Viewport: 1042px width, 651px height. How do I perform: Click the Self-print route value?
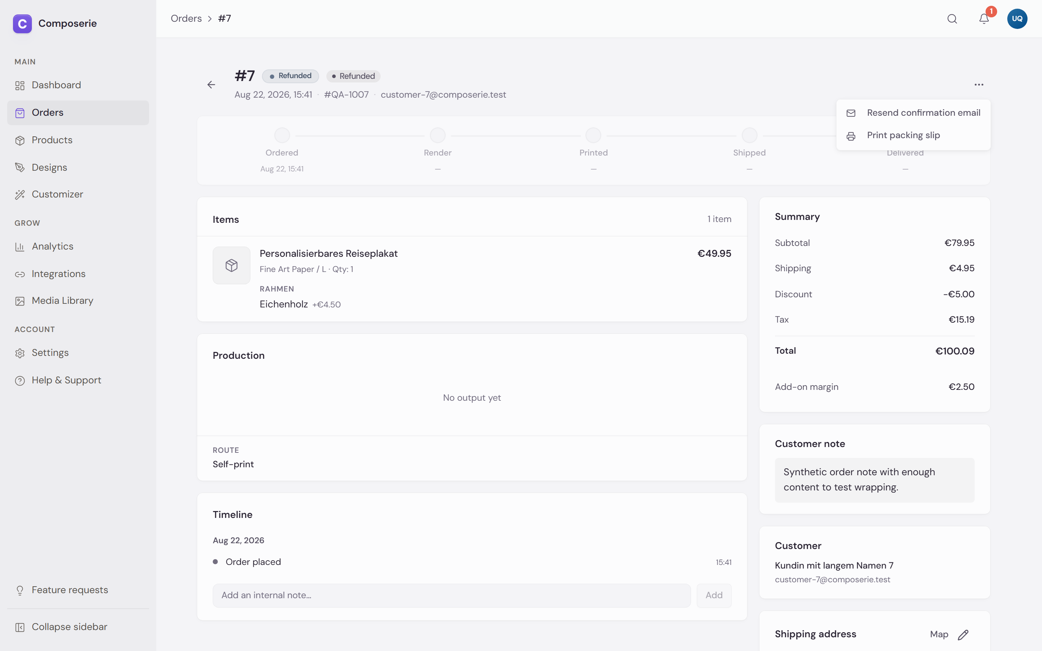(x=233, y=465)
